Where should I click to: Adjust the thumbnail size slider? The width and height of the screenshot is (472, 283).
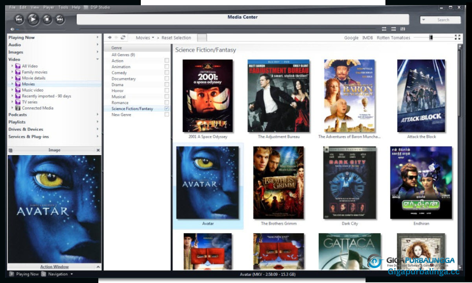pos(431,37)
